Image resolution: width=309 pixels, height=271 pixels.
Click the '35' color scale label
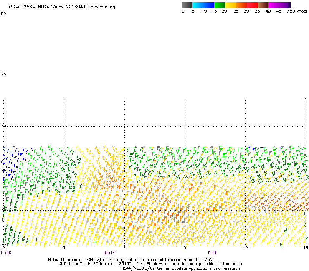click(257, 11)
